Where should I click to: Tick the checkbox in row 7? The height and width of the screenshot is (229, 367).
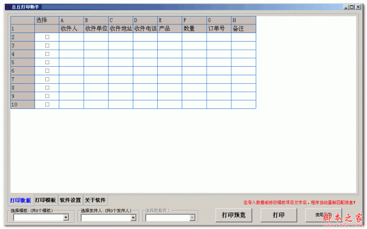pyautogui.click(x=47, y=79)
